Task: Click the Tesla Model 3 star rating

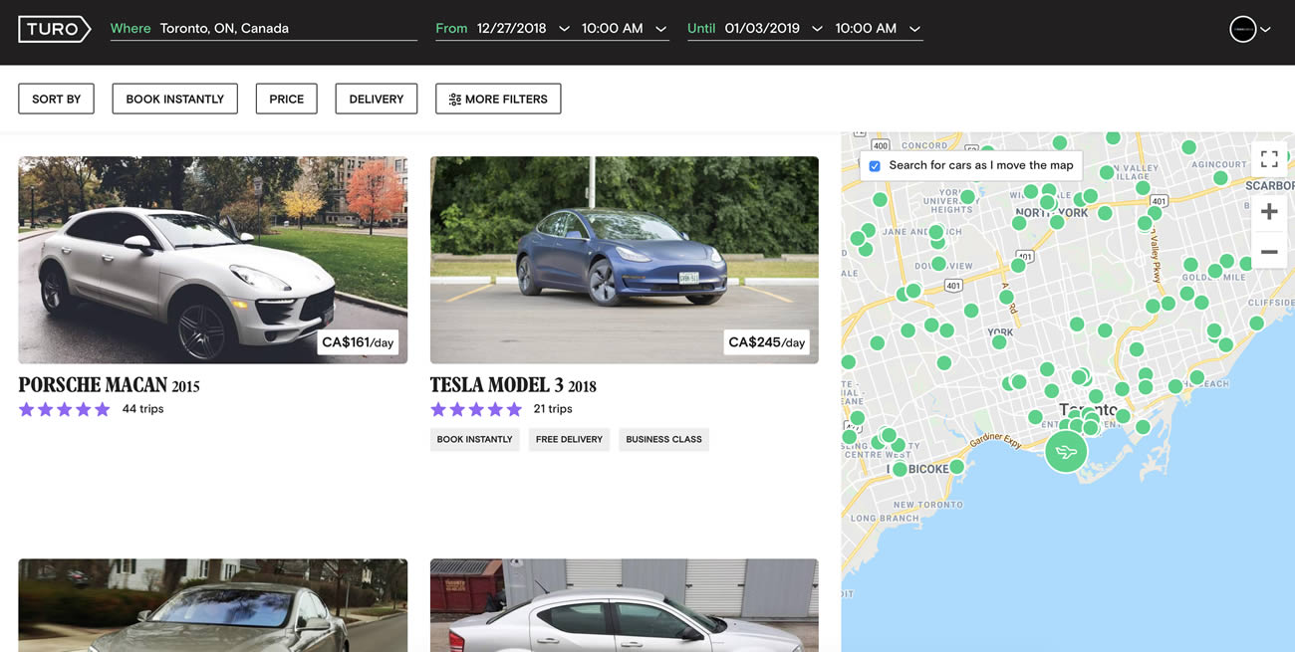Action: click(x=476, y=409)
